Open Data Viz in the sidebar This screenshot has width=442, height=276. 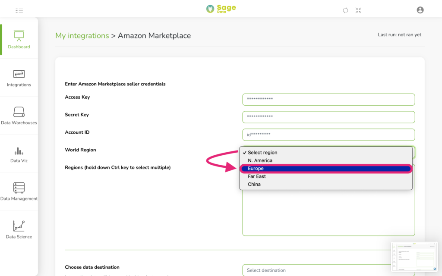[19, 154]
